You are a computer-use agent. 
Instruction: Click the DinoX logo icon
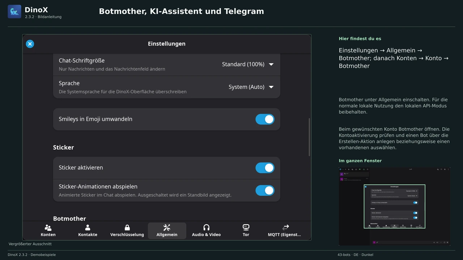14,12
